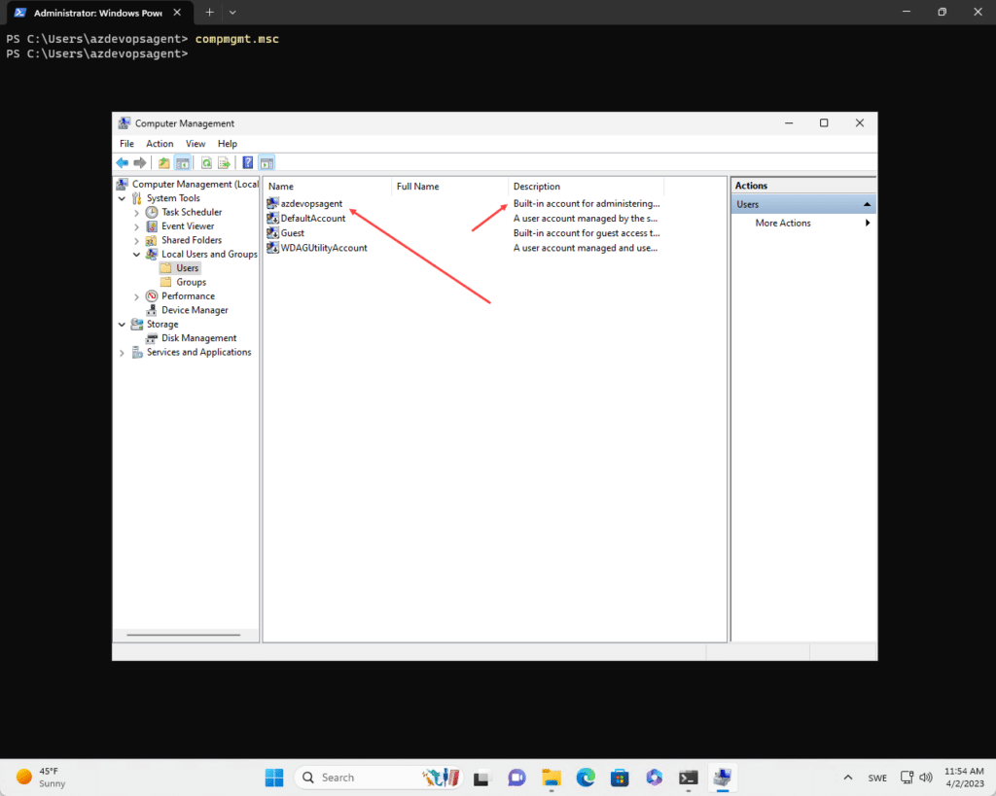Click the Refresh toolbar icon
This screenshot has width=996, height=796.
click(206, 163)
